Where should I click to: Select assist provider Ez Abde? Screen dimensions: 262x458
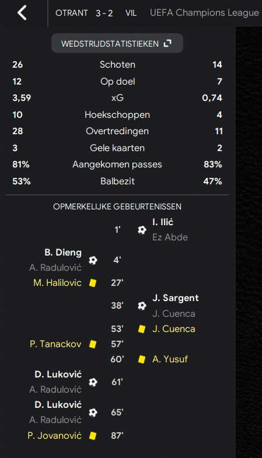170,237
